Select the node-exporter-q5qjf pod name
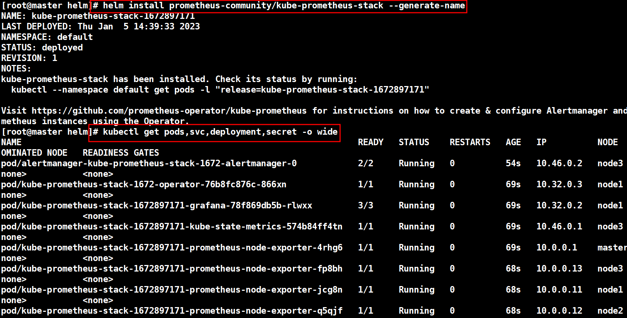 172,311
